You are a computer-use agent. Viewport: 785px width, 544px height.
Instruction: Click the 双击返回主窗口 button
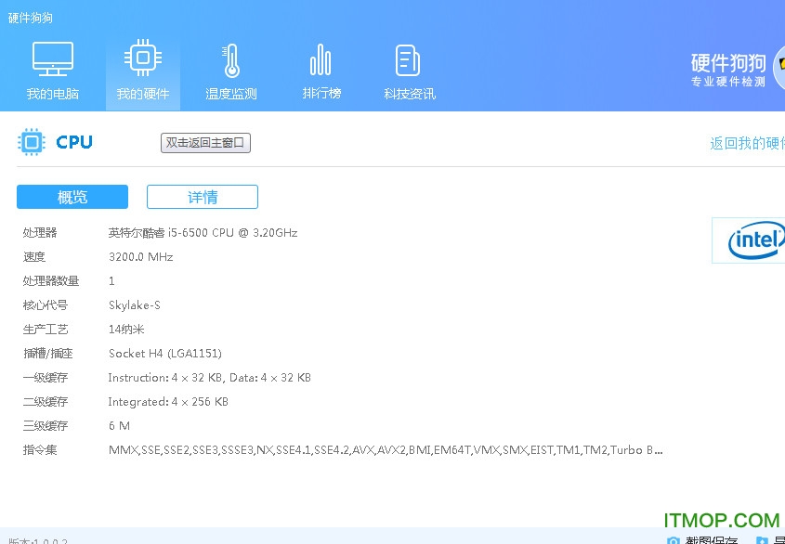tap(205, 143)
